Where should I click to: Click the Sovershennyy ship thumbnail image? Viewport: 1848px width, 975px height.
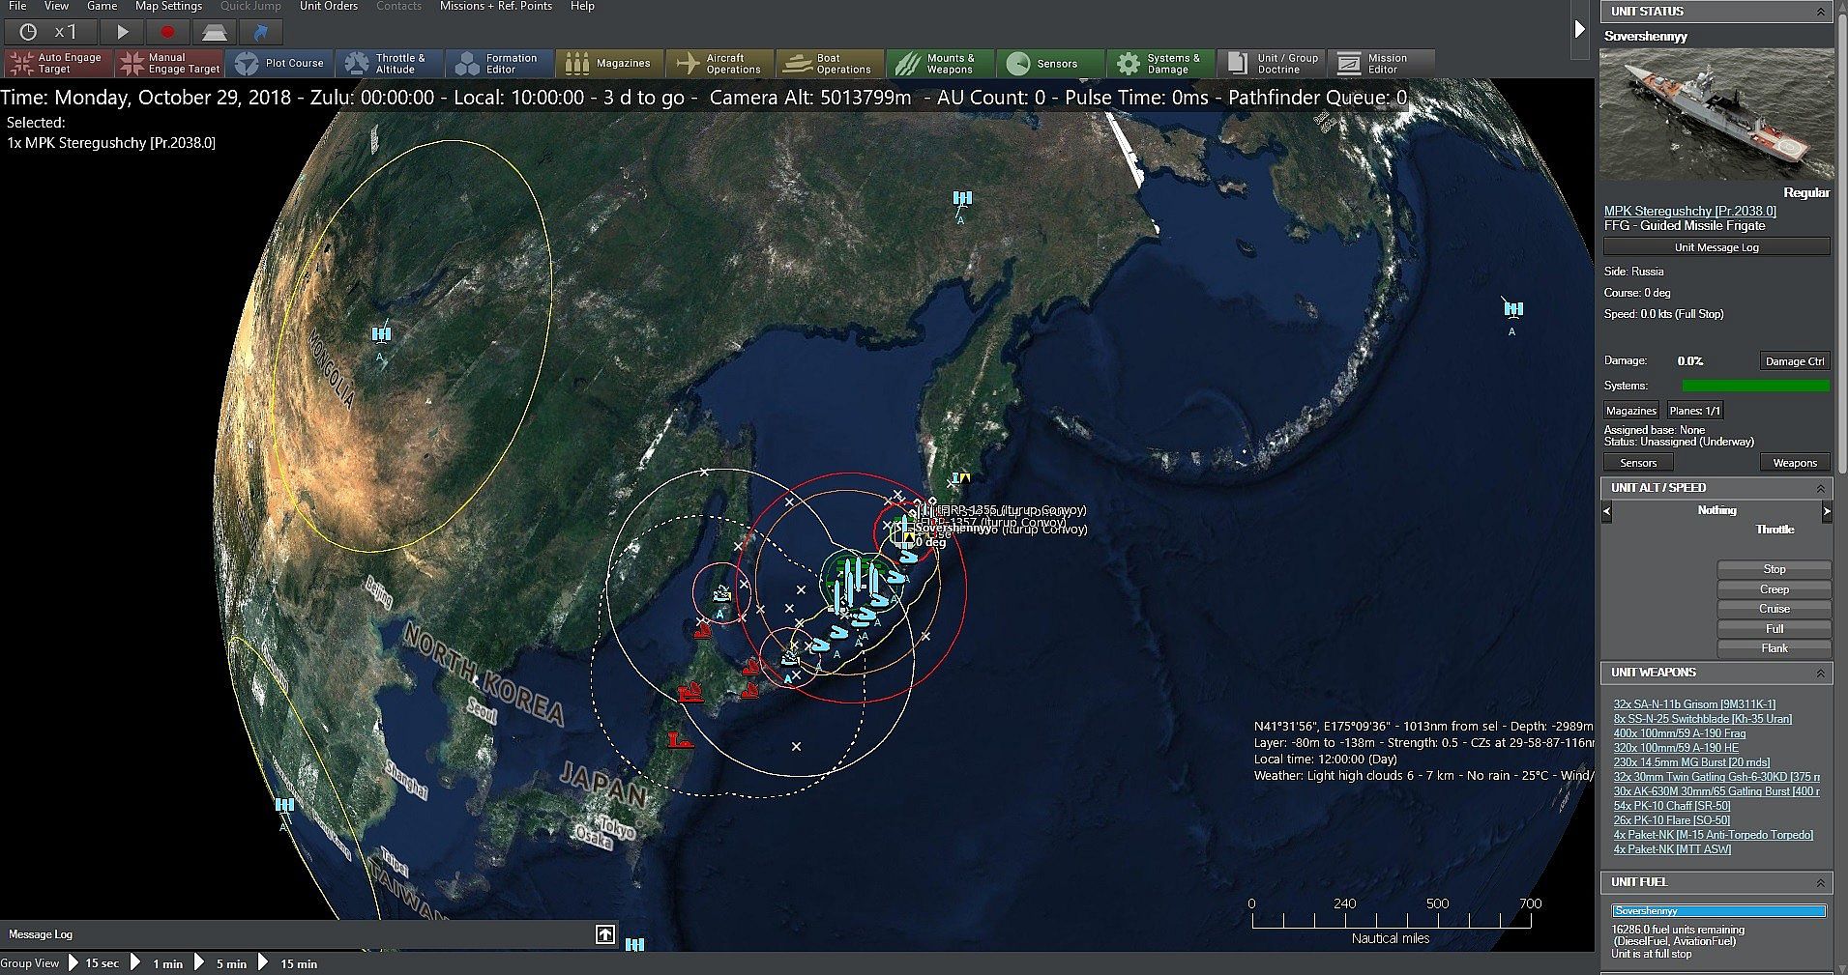click(x=1716, y=114)
